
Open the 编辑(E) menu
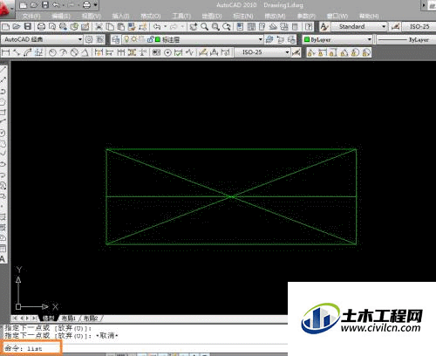(x=61, y=16)
